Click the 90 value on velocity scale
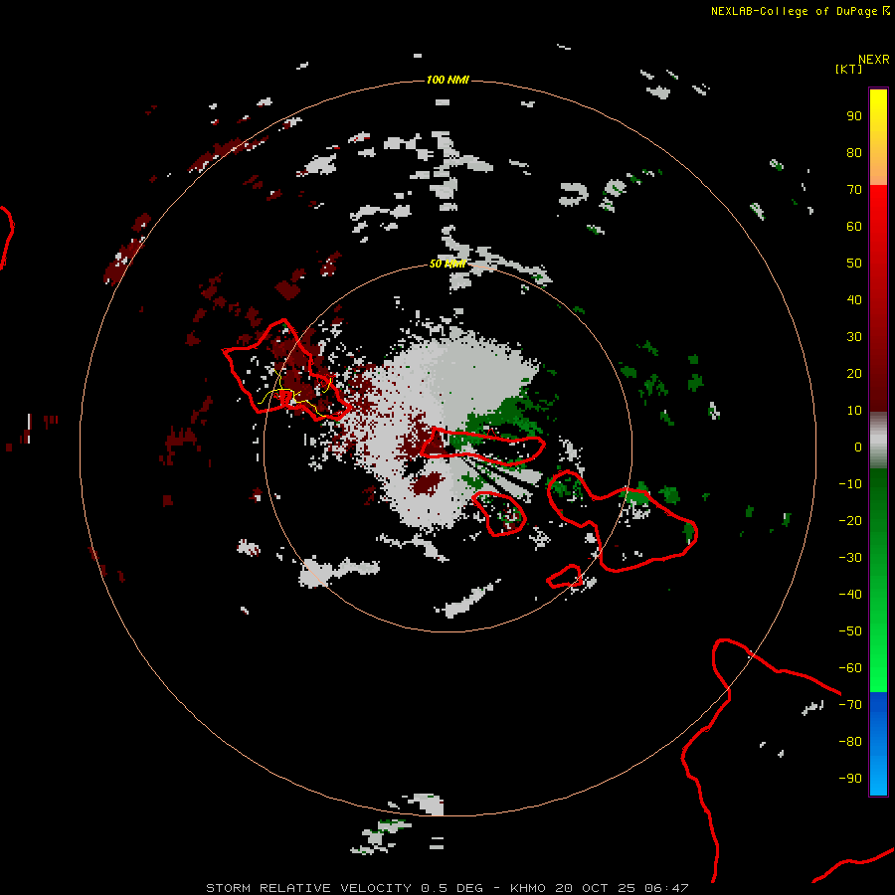Viewport: 895px width, 895px height. (854, 116)
